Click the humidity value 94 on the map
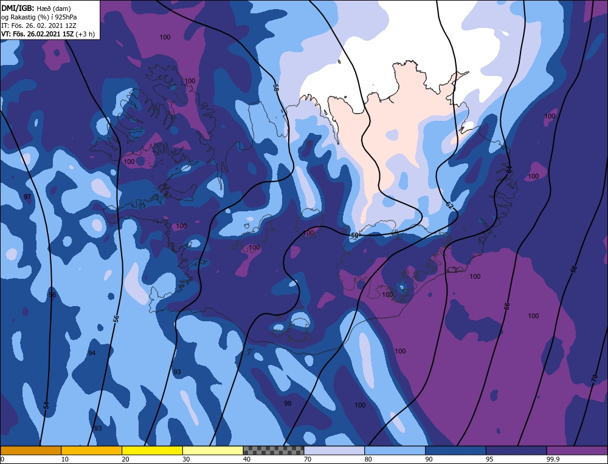The image size is (608, 464). 92,353
